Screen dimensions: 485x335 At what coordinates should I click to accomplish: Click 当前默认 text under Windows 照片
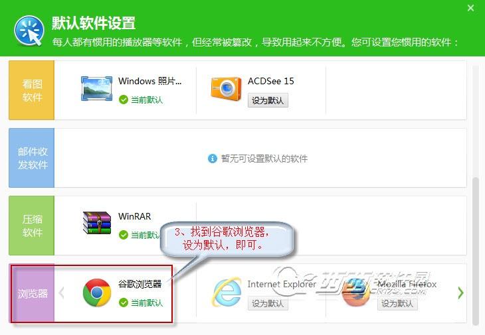[147, 100]
